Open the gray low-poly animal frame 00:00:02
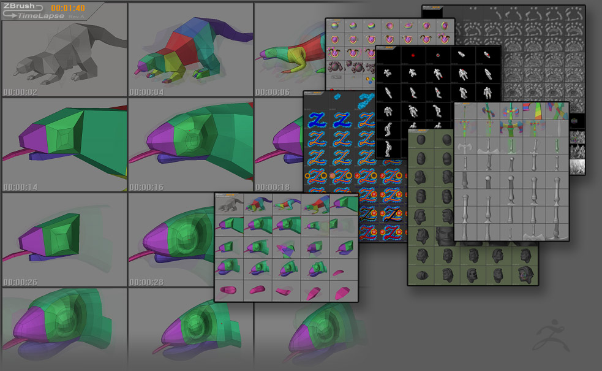Image resolution: width=602 pixels, height=371 pixels. click(64, 50)
